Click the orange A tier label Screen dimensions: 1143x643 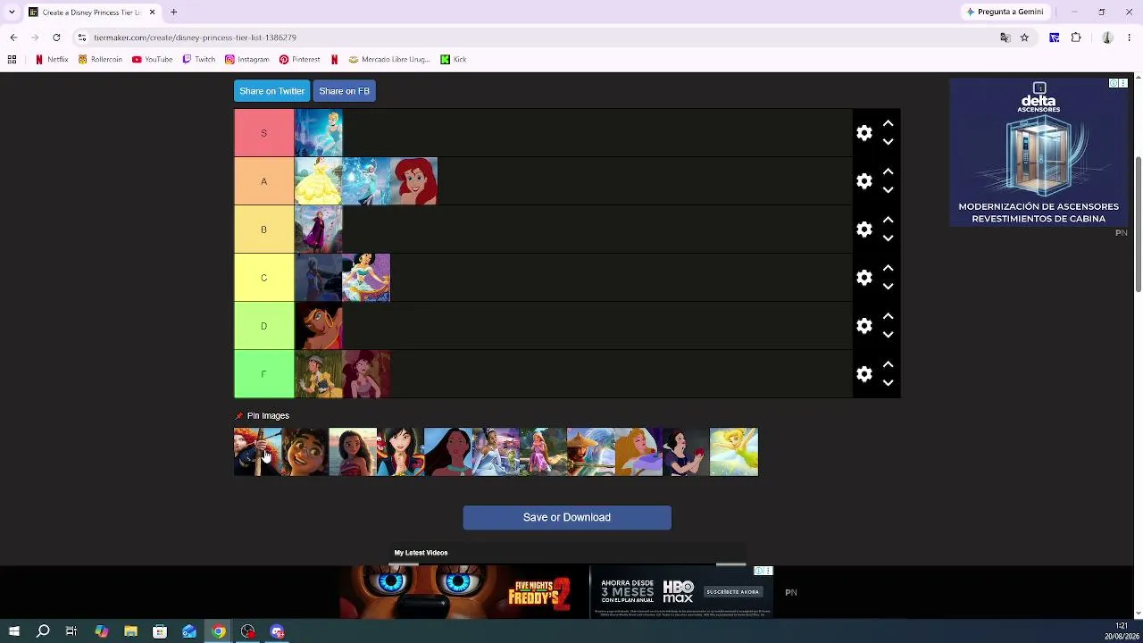pyautogui.click(x=263, y=181)
